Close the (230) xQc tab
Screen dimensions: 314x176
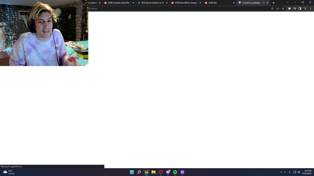pos(234,3)
